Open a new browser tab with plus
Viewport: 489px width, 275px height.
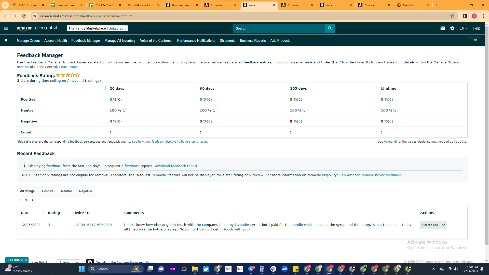pyautogui.click(x=437, y=5)
